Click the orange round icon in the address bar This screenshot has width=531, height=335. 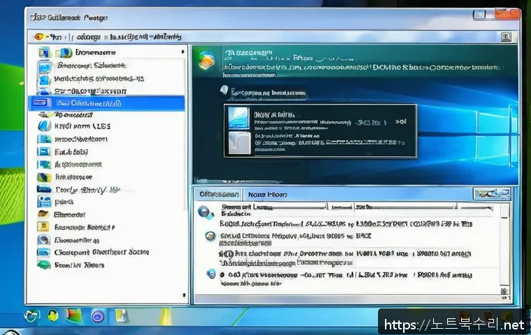pyautogui.click(x=39, y=36)
